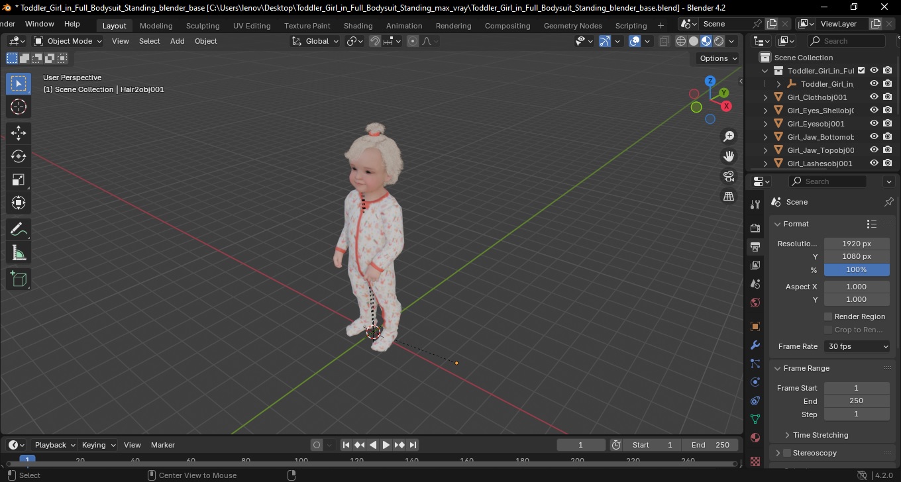Disable Girl_Lashesobj001 in renders camera icon

tap(888, 163)
